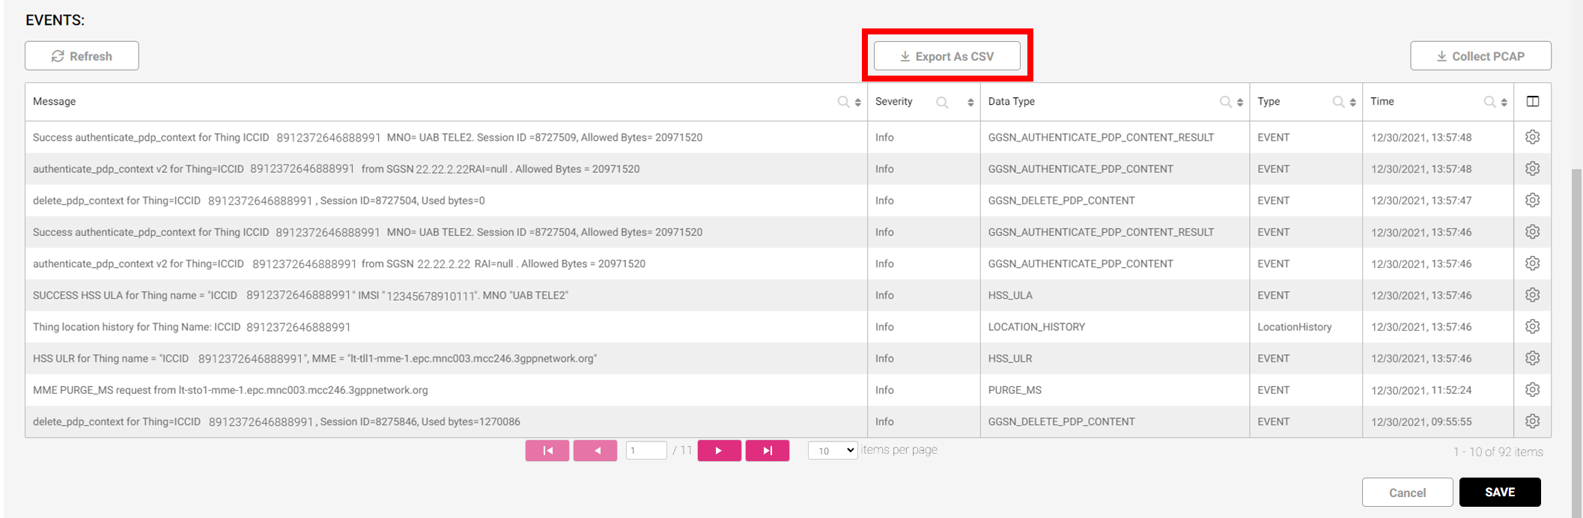Open gear for 13:57:46 GGSN_AUTHENTICATE_PDP_CONTENT row
The height and width of the screenshot is (518, 1583).
1533,263
